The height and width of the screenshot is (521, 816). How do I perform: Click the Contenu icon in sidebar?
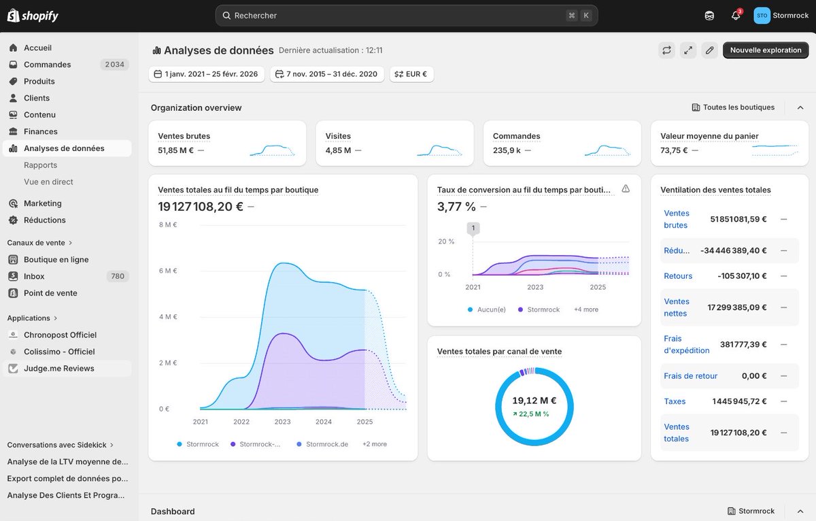point(14,115)
